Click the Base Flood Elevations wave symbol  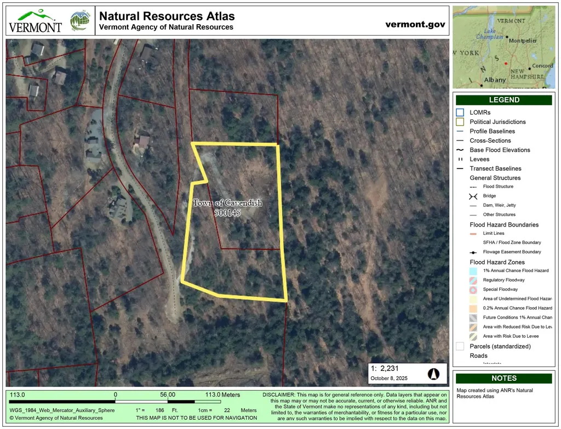pyautogui.click(x=459, y=150)
